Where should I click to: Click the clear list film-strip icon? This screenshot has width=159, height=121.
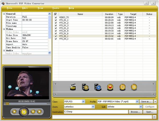pyautogui.click(x=98, y=87)
